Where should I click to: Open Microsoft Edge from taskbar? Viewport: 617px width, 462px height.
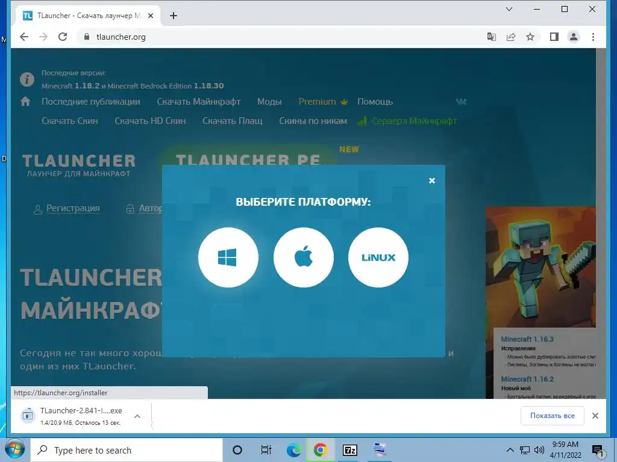[293, 450]
